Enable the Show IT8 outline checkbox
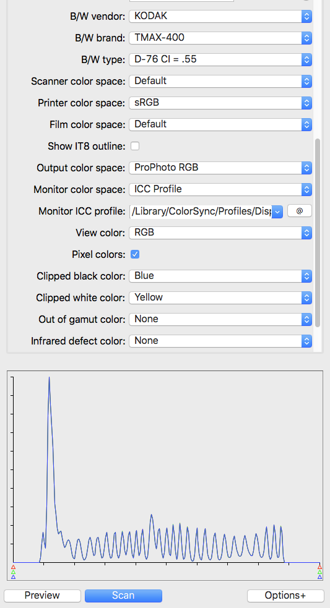Image resolution: width=330 pixels, height=608 pixels. pyautogui.click(x=135, y=146)
